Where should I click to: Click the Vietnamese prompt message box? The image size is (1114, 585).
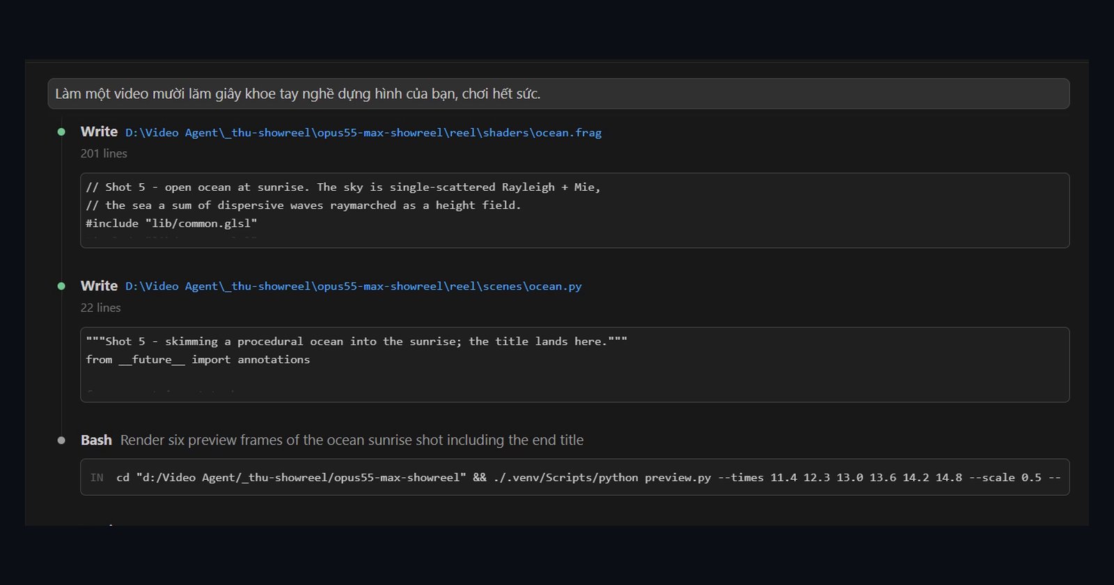(558, 93)
